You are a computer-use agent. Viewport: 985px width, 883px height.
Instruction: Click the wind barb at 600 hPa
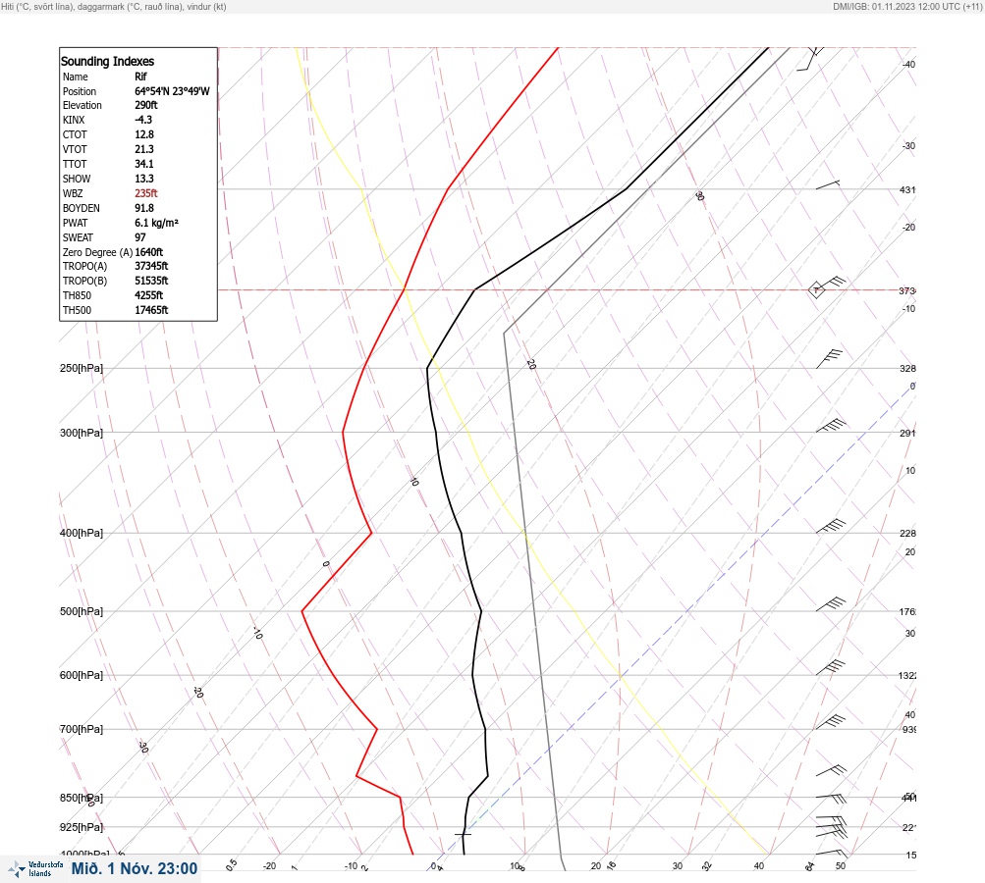[831, 668]
